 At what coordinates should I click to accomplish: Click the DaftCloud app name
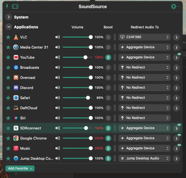[29, 108]
